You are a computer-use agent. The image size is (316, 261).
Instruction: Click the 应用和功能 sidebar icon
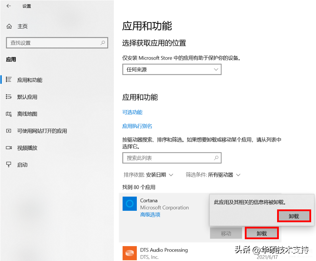[9, 80]
